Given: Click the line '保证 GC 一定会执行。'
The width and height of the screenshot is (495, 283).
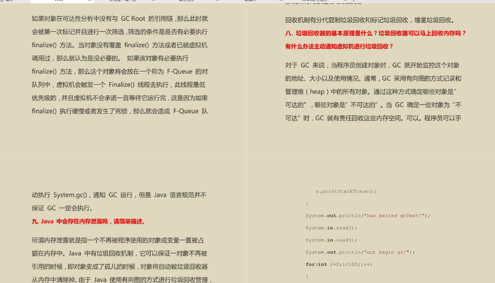Looking at the screenshot, I should click(63, 208).
